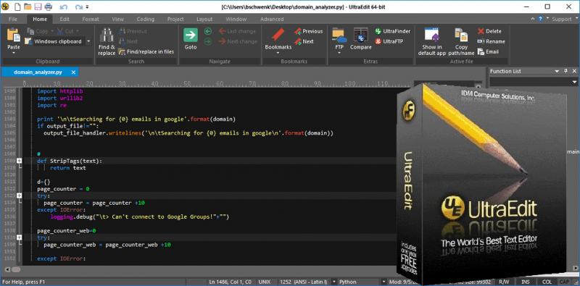Launch UltraFinder
The width and height of the screenshot is (580, 286).
pos(392,31)
